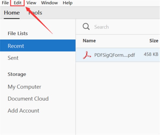Switch to the Home tab

tap(12, 13)
